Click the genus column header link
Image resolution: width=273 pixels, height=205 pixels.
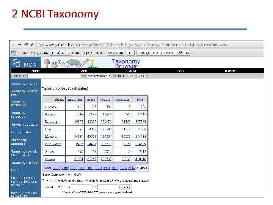[91, 99]
